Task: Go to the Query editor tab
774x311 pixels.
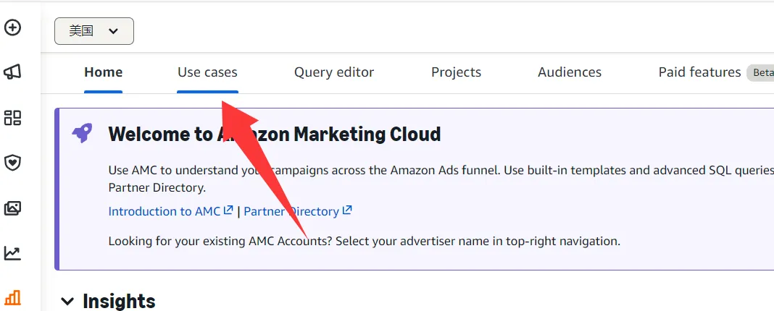Action: [x=334, y=72]
